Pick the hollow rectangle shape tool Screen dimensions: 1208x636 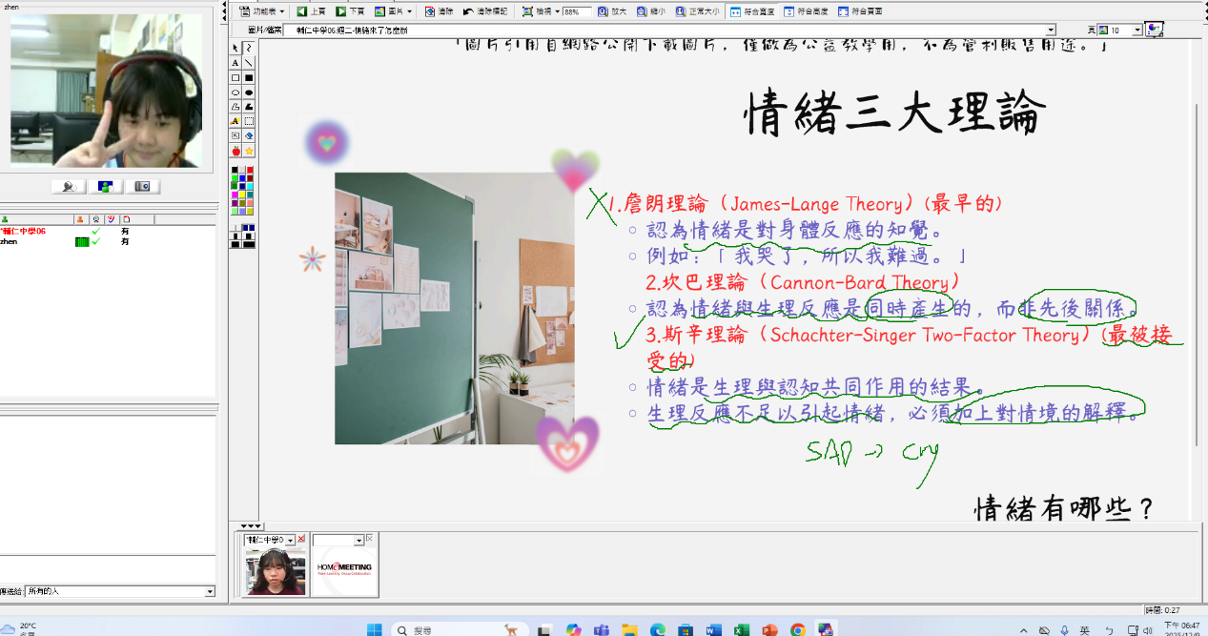point(235,78)
